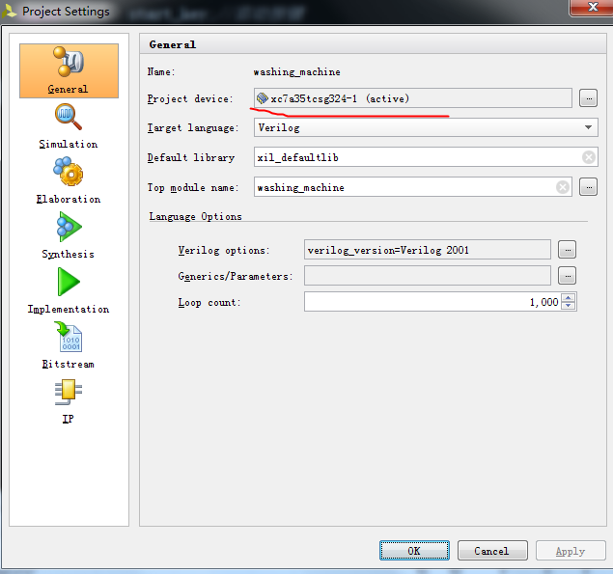Click the Language Options section label

pyautogui.click(x=195, y=216)
